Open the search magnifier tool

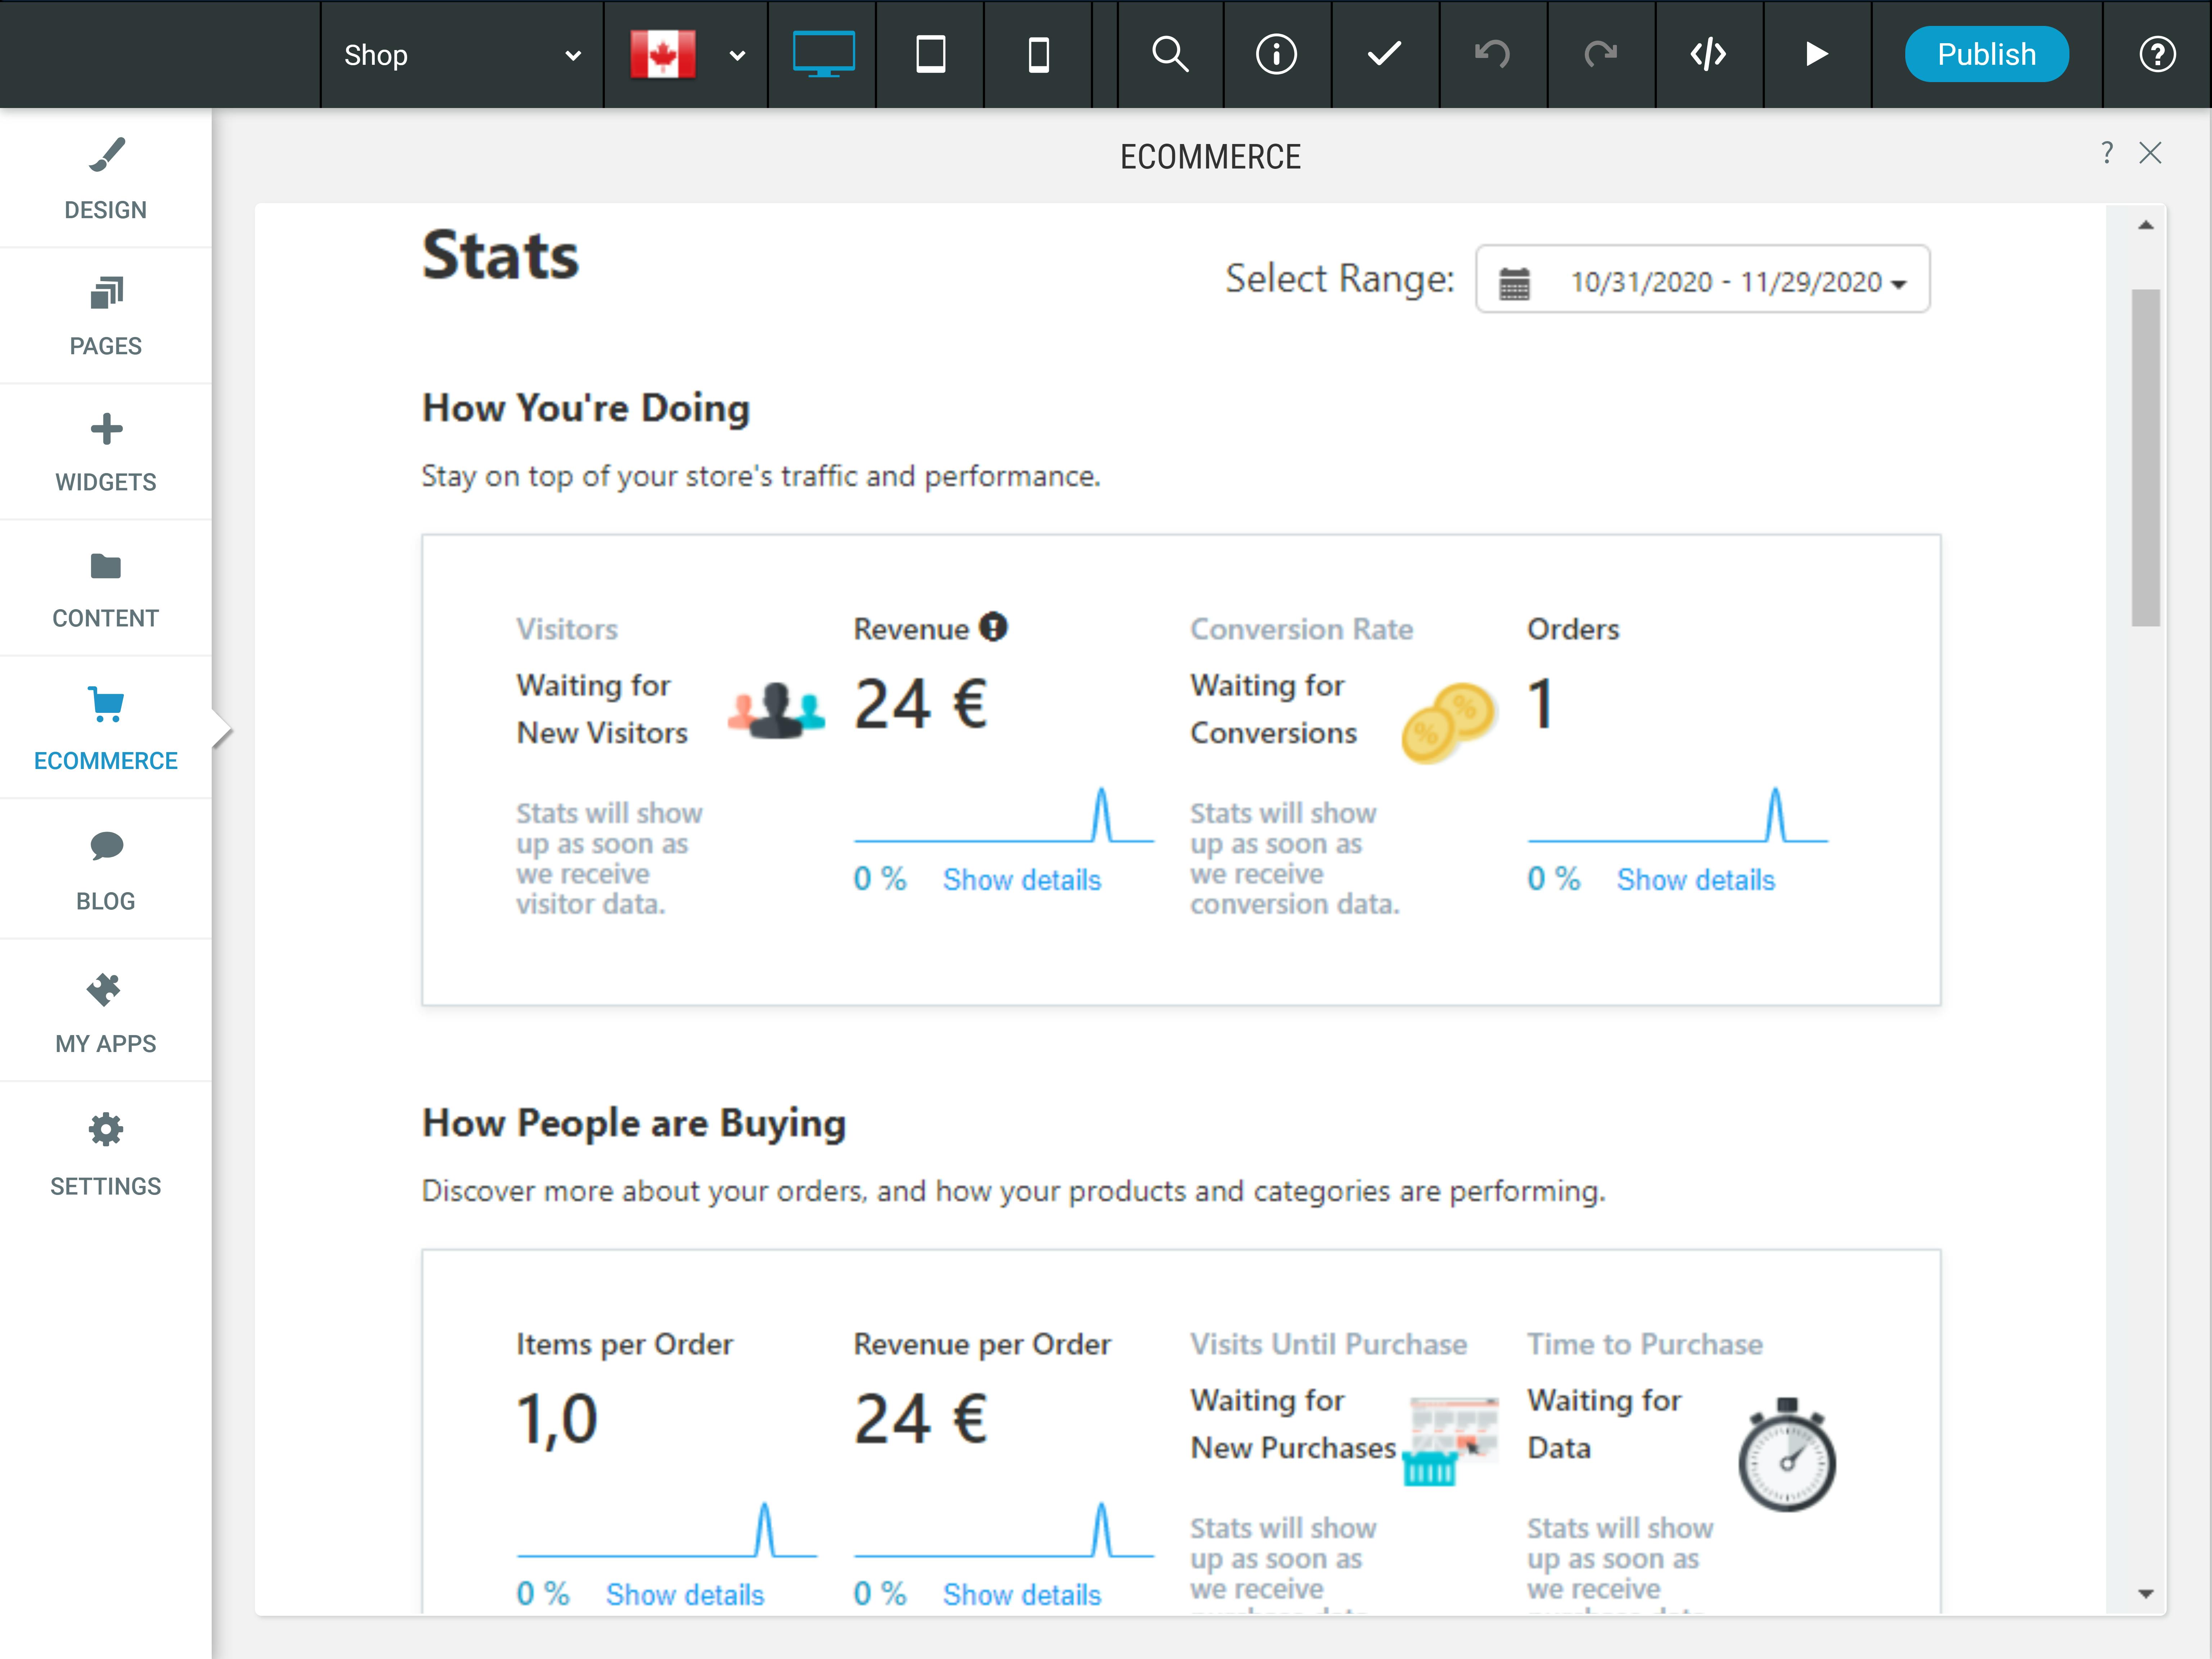pyautogui.click(x=1170, y=54)
